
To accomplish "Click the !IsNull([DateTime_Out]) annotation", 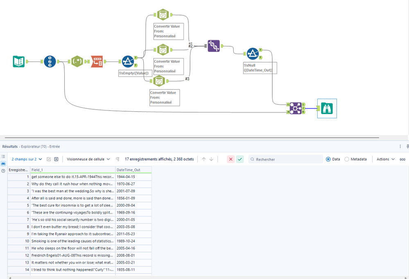I will 260,68.
